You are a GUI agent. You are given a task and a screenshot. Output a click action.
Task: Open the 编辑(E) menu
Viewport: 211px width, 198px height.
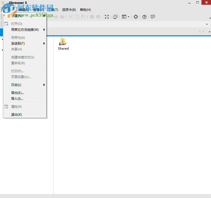coord(24,10)
